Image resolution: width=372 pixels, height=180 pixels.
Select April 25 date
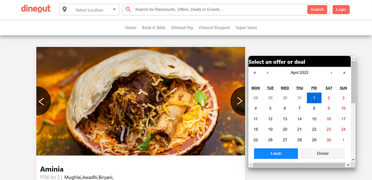(x=255, y=140)
